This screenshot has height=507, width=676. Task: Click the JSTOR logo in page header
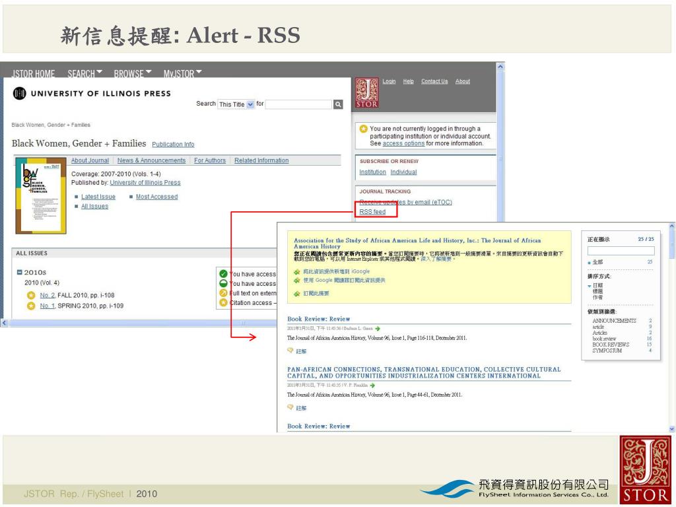coord(367,92)
